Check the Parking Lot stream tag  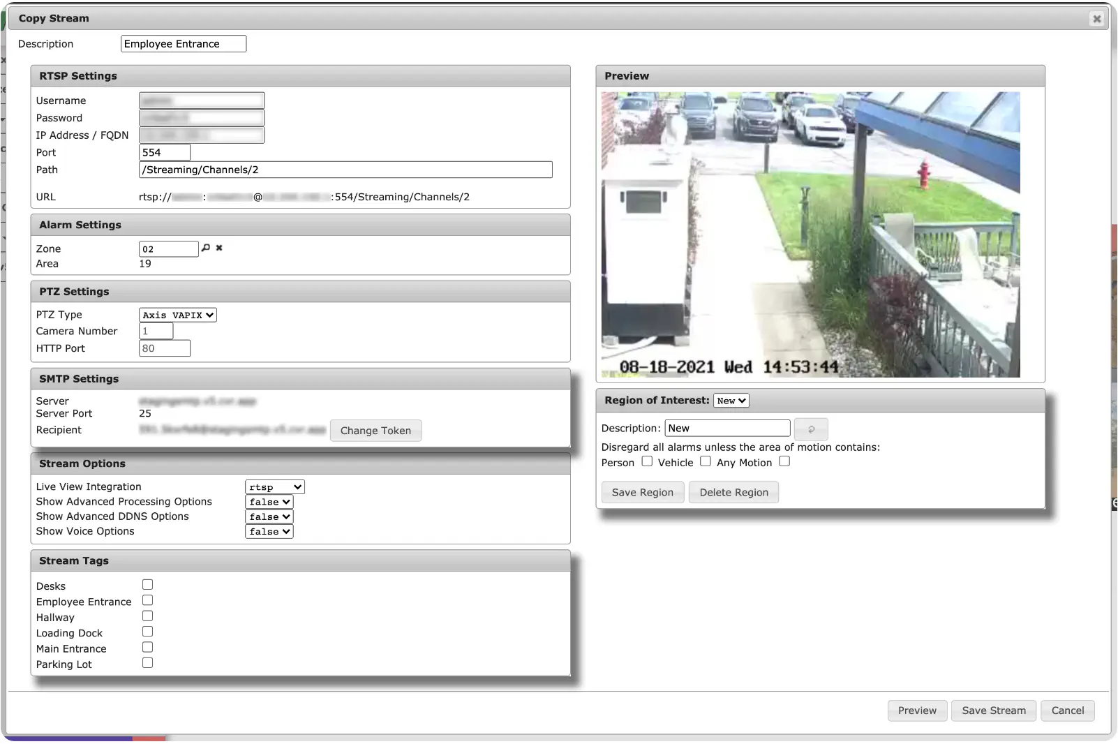click(147, 663)
